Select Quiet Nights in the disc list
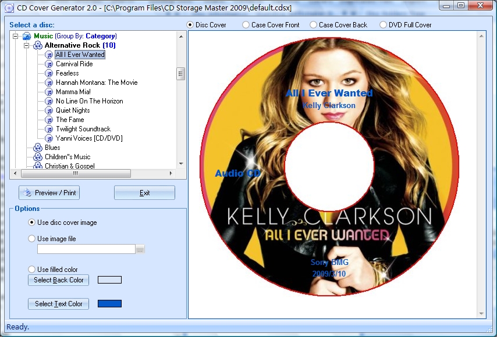497x337 pixels. coord(73,110)
